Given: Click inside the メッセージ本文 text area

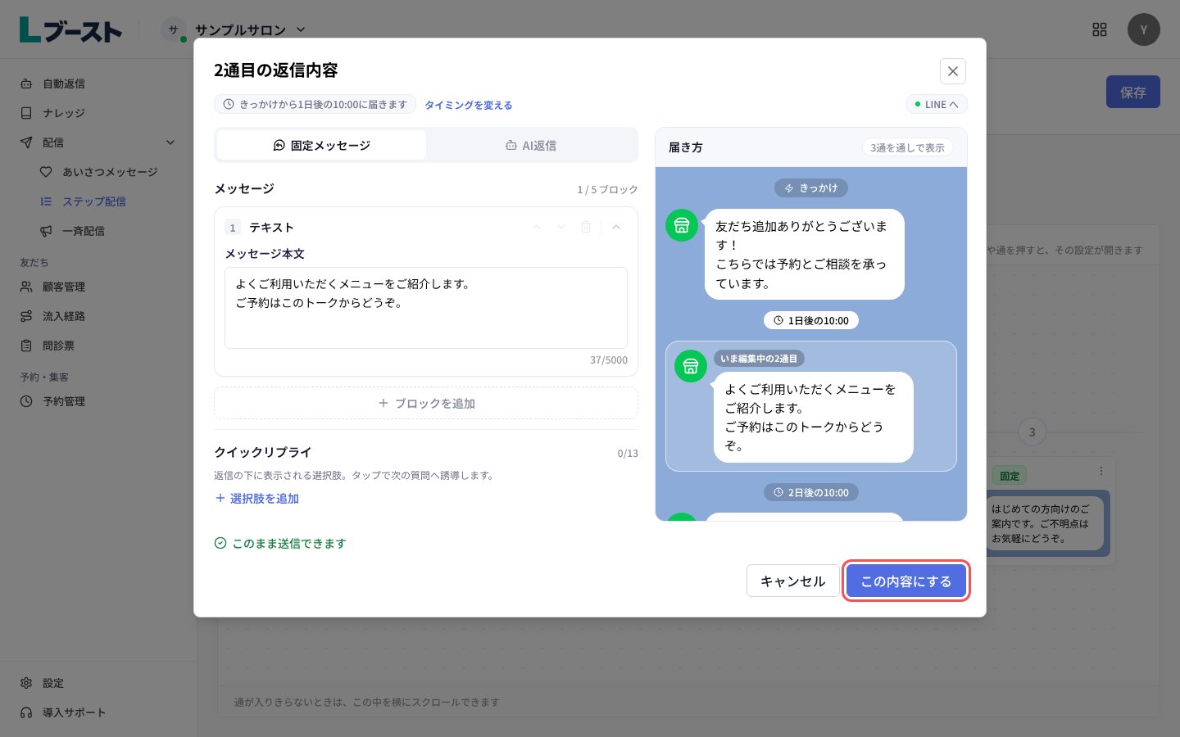Looking at the screenshot, I should point(426,308).
